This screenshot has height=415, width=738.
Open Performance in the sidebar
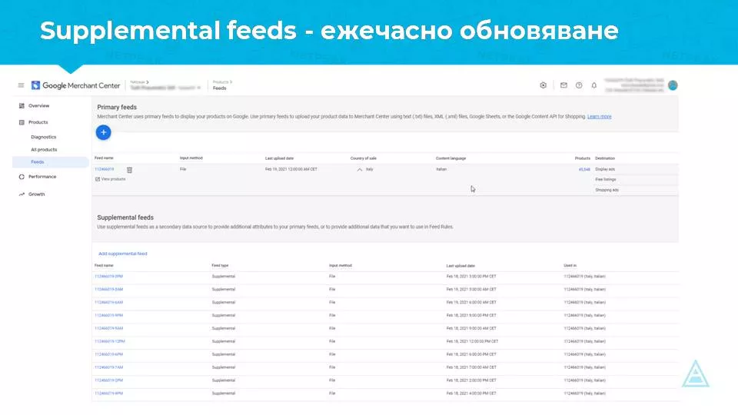coord(42,177)
